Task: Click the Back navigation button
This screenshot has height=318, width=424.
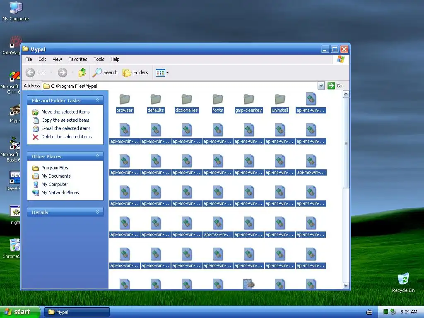Action: tap(36, 72)
